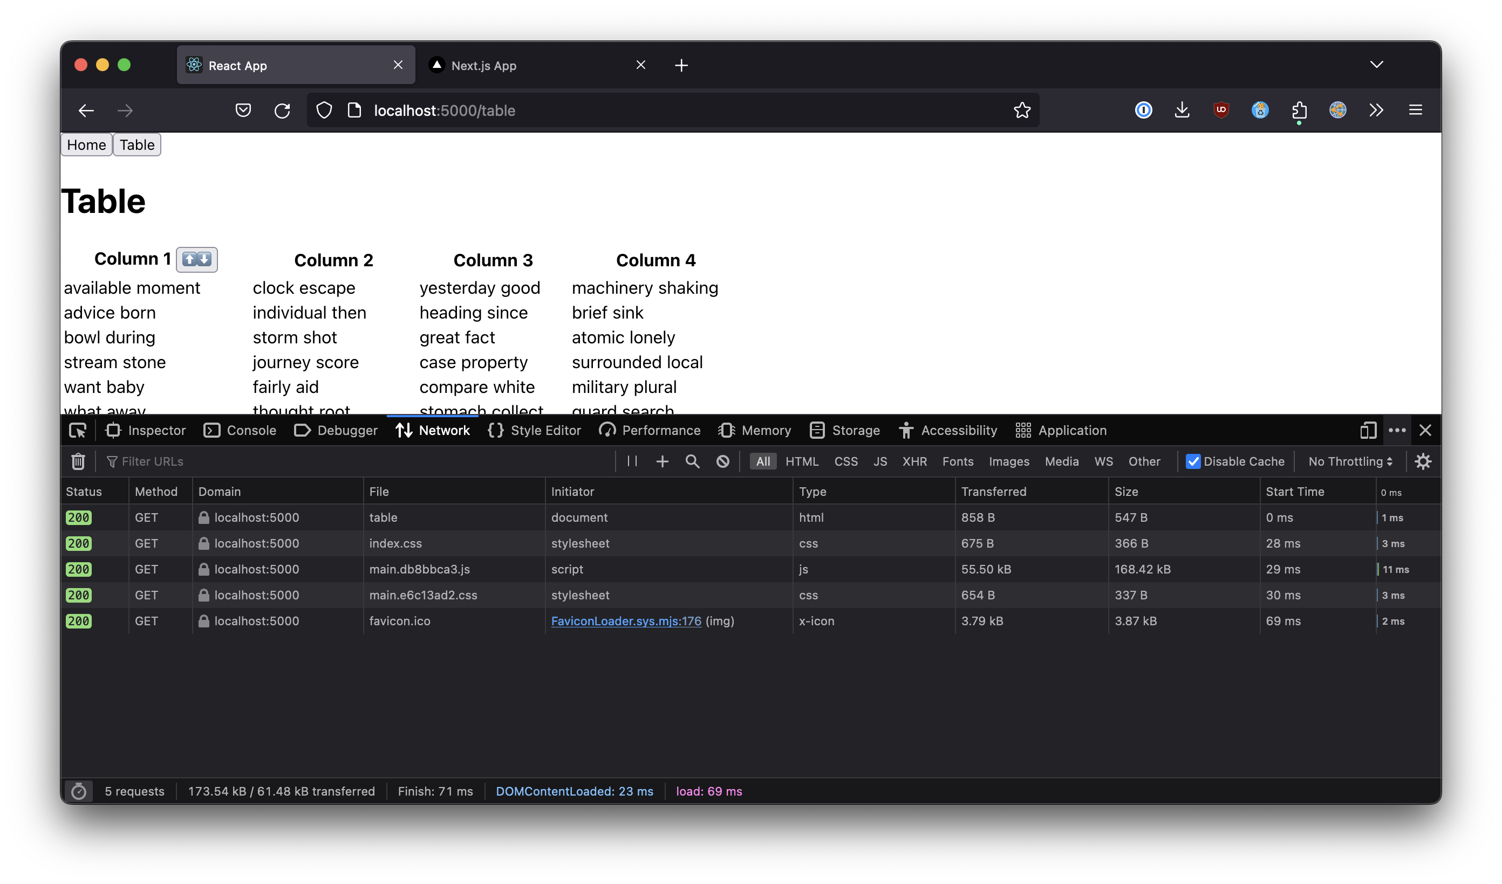Reload the current page
The height and width of the screenshot is (884, 1502).
tap(282, 110)
